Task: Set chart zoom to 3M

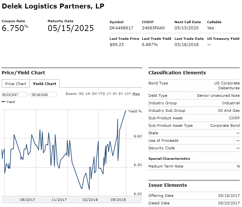Action: click(x=94, y=94)
